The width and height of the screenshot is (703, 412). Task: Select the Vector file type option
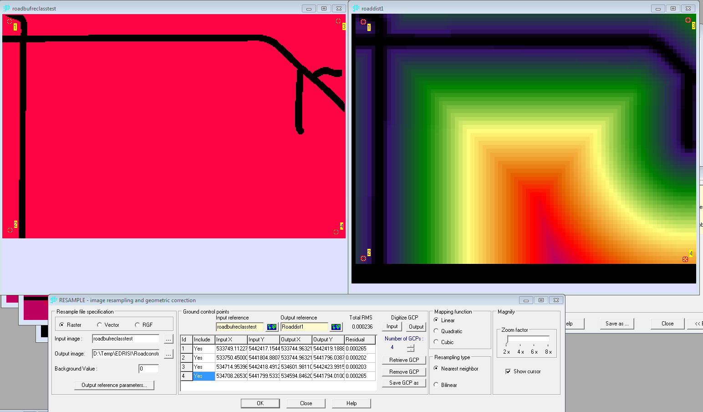[x=100, y=324]
